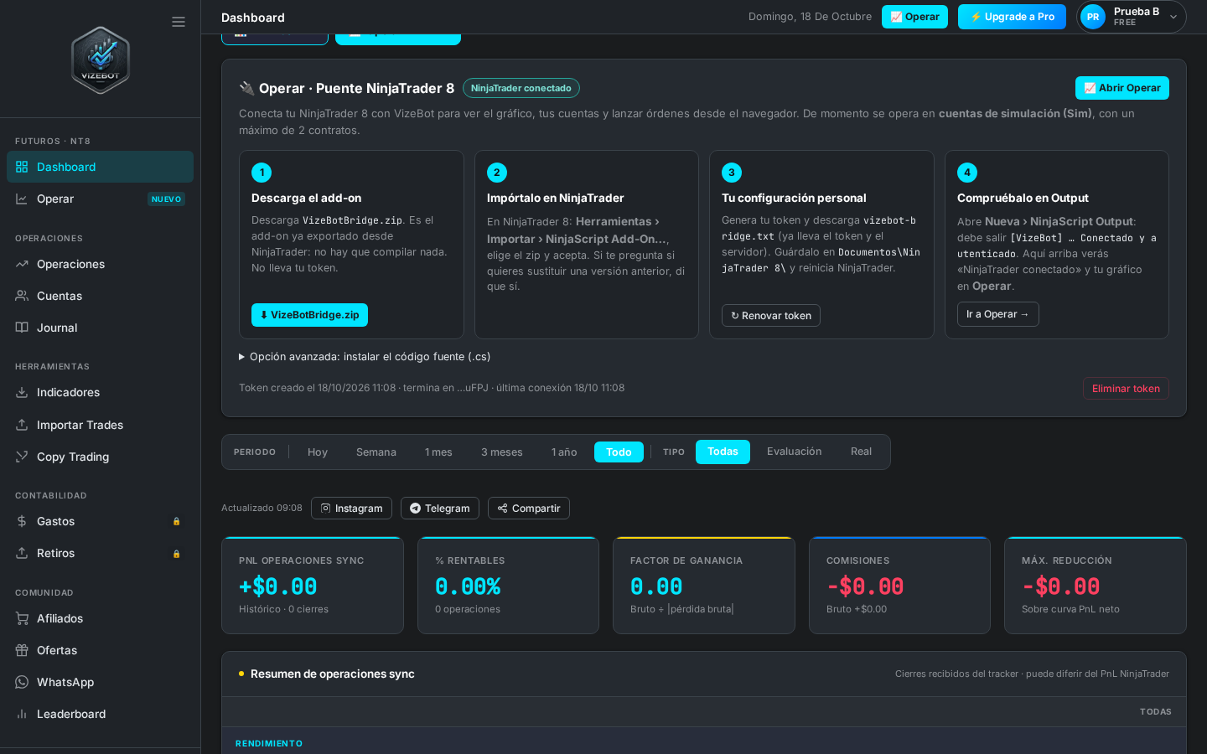This screenshot has width=1207, height=754.
Task: Select Todo period filter
Action: (619, 452)
